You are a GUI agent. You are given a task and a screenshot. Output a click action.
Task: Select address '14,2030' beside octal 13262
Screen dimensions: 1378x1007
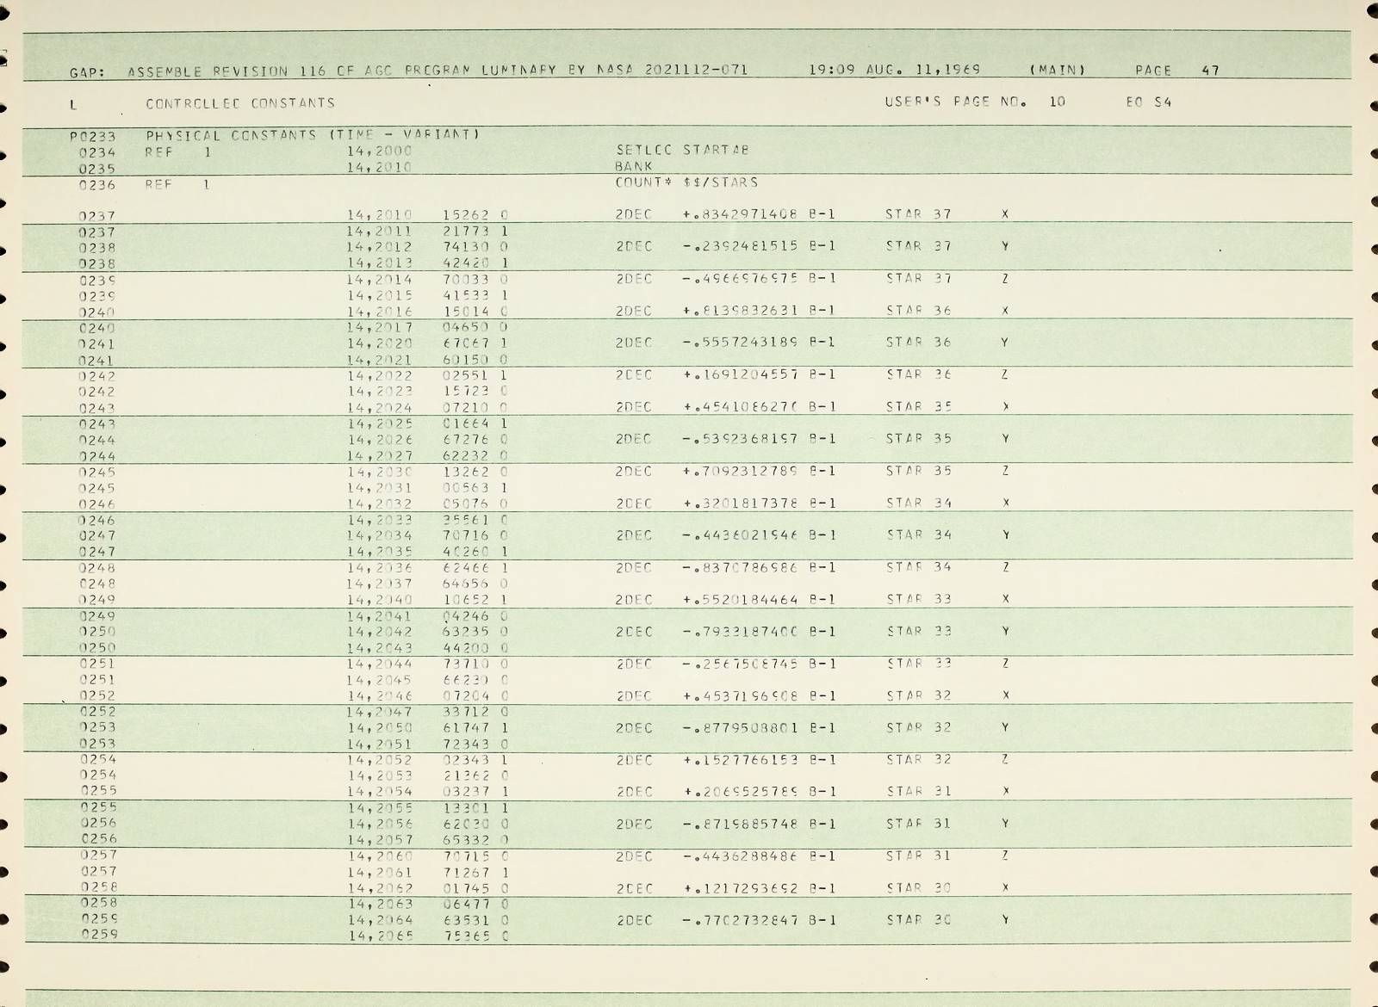point(380,472)
